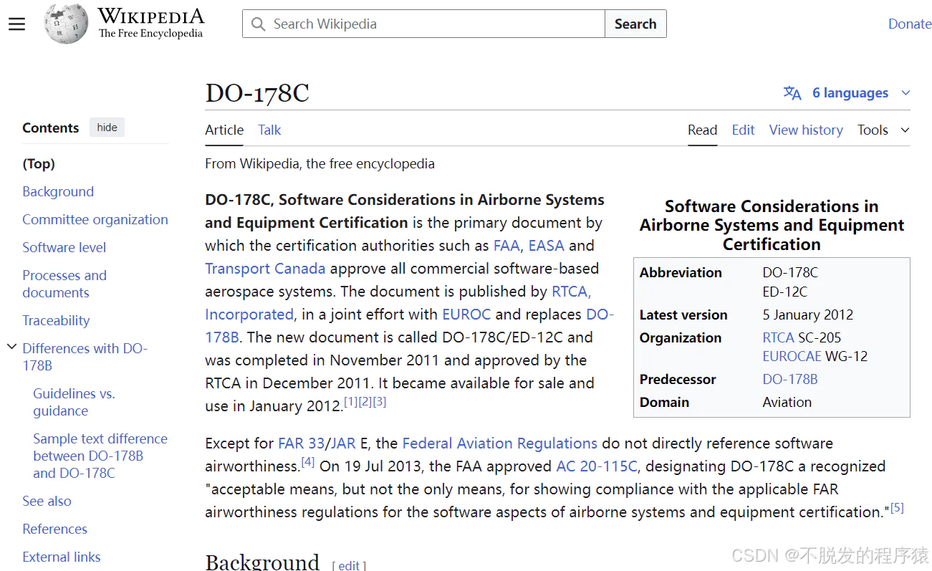Jump to Software level in contents
This screenshot has width=932, height=571.
tap(64, 247)
